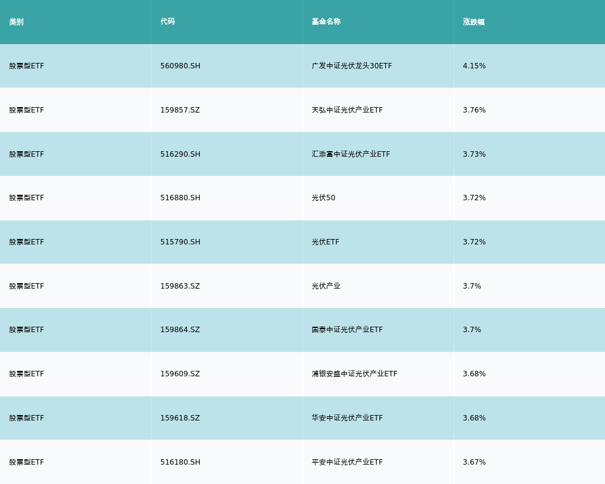
Task: Click 3.7% in the 159863.SZ row
Action: point(472,286)
